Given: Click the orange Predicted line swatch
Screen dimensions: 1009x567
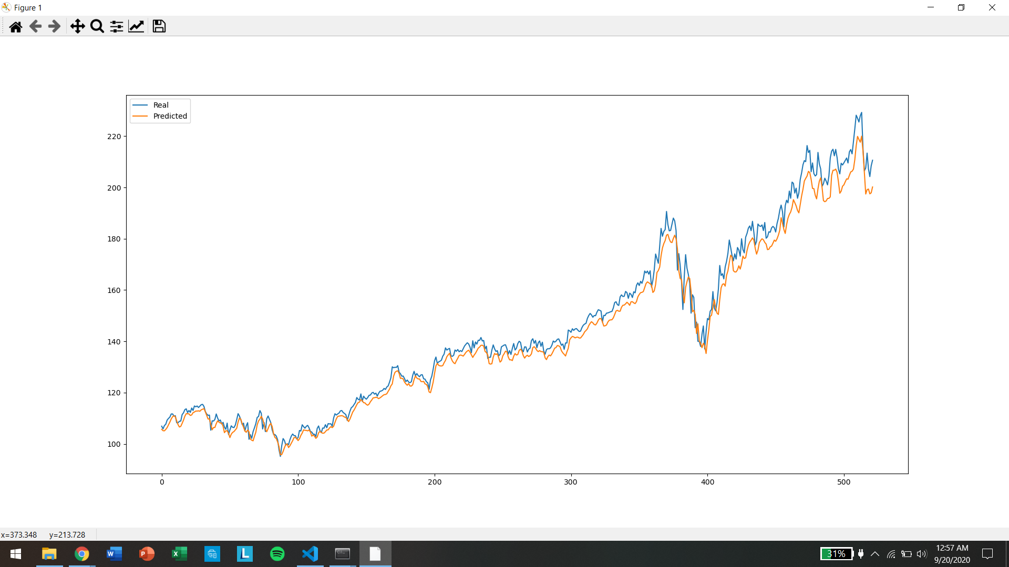Looking at the screenshot, I should point(140,116).
